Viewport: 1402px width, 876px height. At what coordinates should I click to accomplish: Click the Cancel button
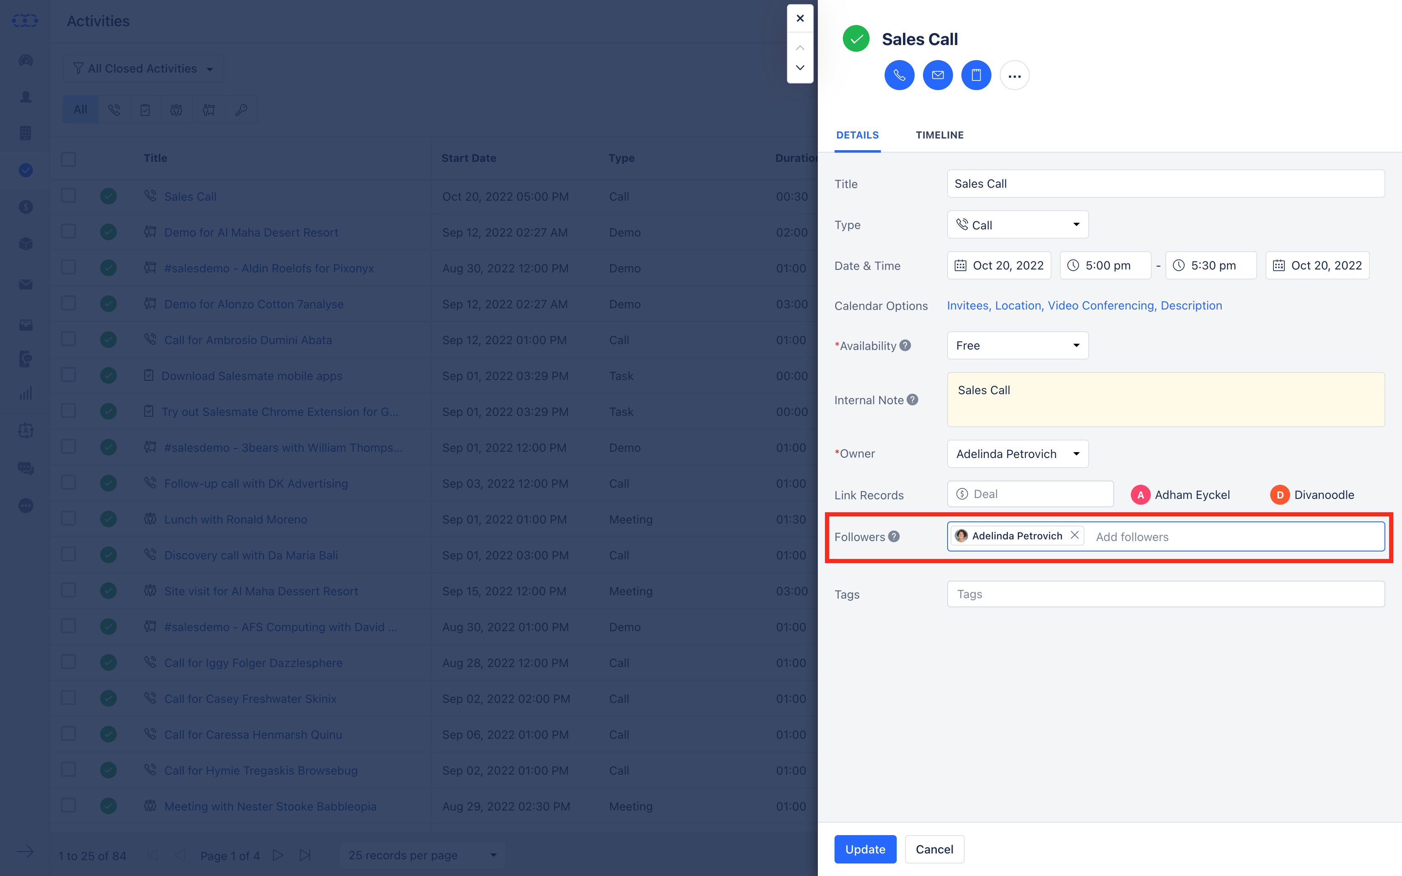[x=934, y=849]
